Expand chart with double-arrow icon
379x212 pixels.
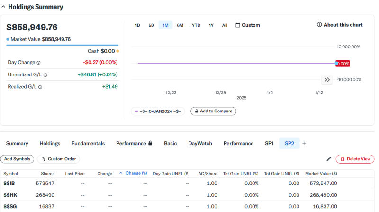tap(327, 80)
